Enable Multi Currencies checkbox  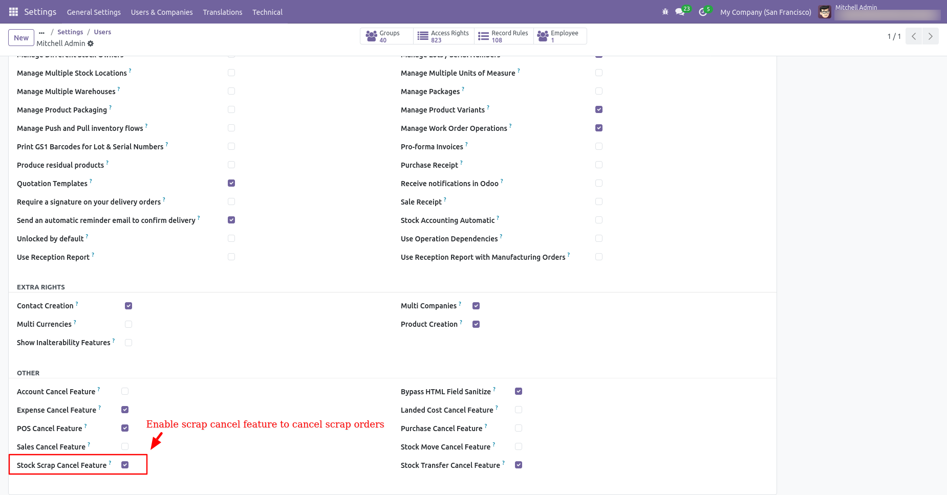(x=128, y=324)
